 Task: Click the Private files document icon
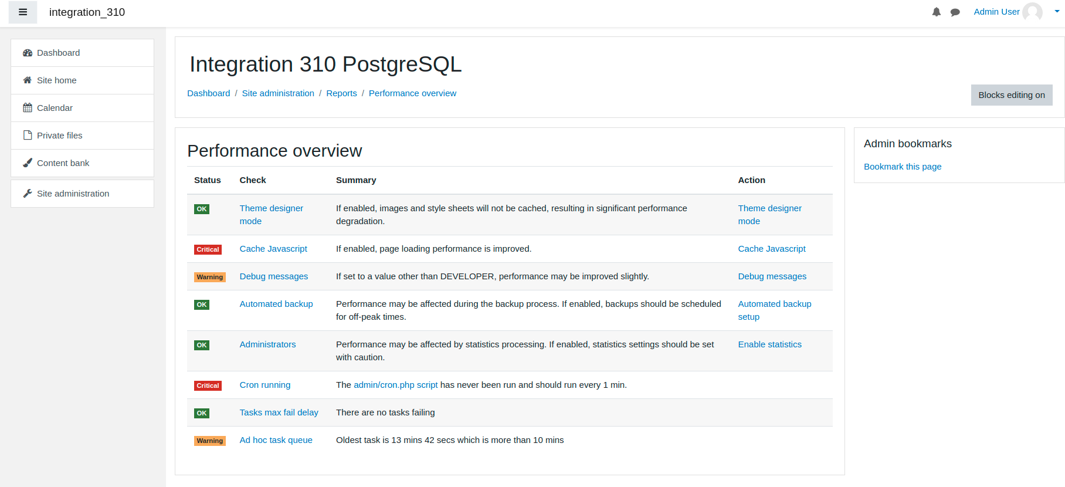(x=28, y=136)
